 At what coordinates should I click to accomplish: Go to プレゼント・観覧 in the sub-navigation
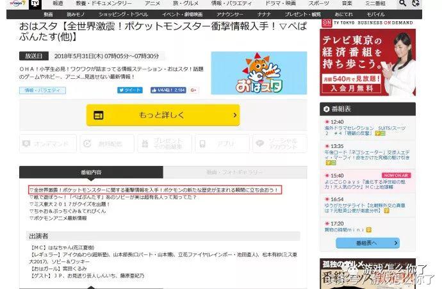pos(302,14)
